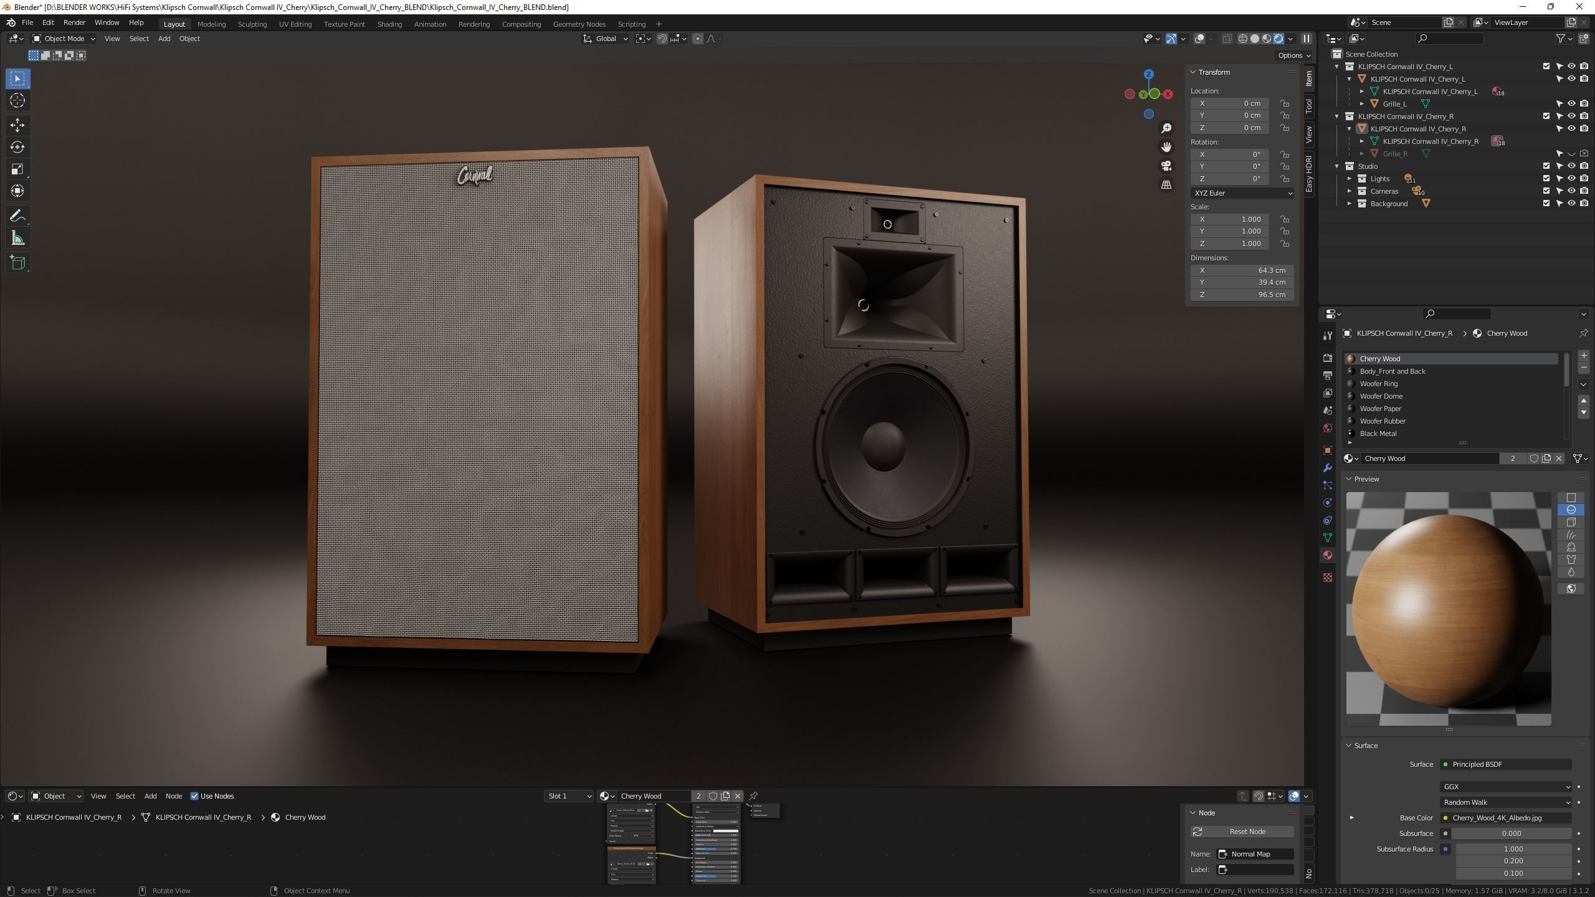Select the Annotate tool
Image resolution: width=1595 pixels, height=897 pixels.
(17, 216)
